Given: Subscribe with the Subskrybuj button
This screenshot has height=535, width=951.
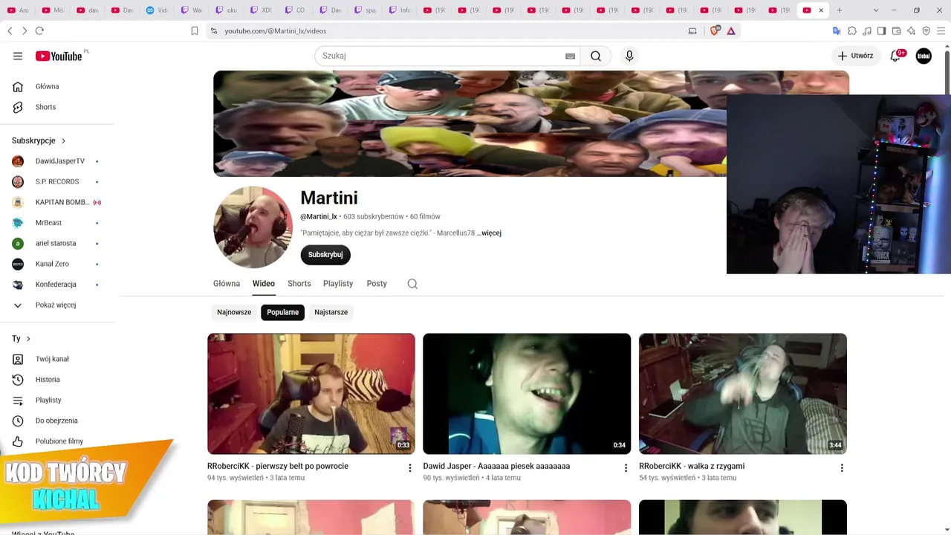Looking at the screenshot, I should [325, 255].
